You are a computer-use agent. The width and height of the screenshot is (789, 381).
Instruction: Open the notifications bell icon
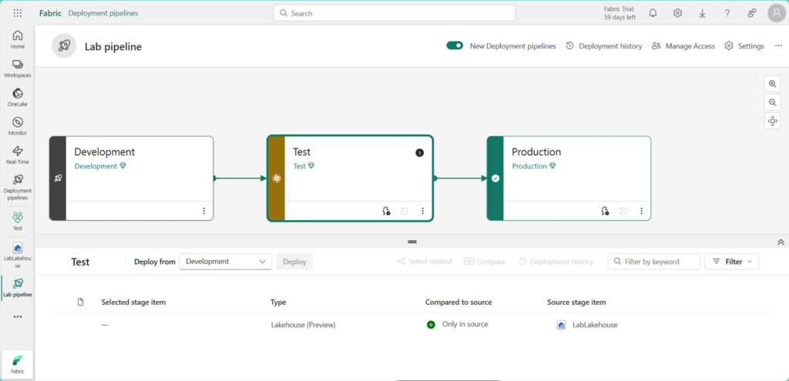653,13
